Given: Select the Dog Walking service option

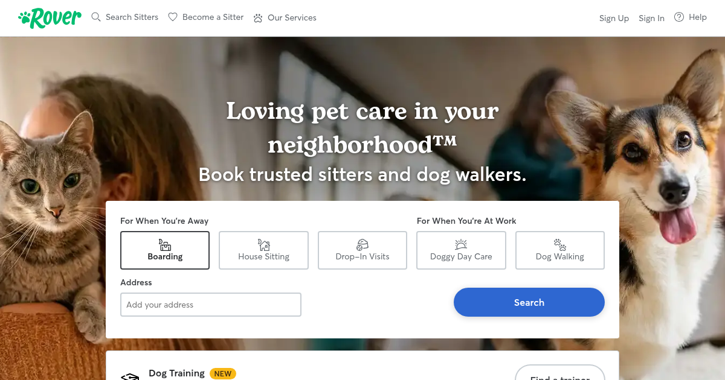Looking at the screenshot, I should click(560, 250).
